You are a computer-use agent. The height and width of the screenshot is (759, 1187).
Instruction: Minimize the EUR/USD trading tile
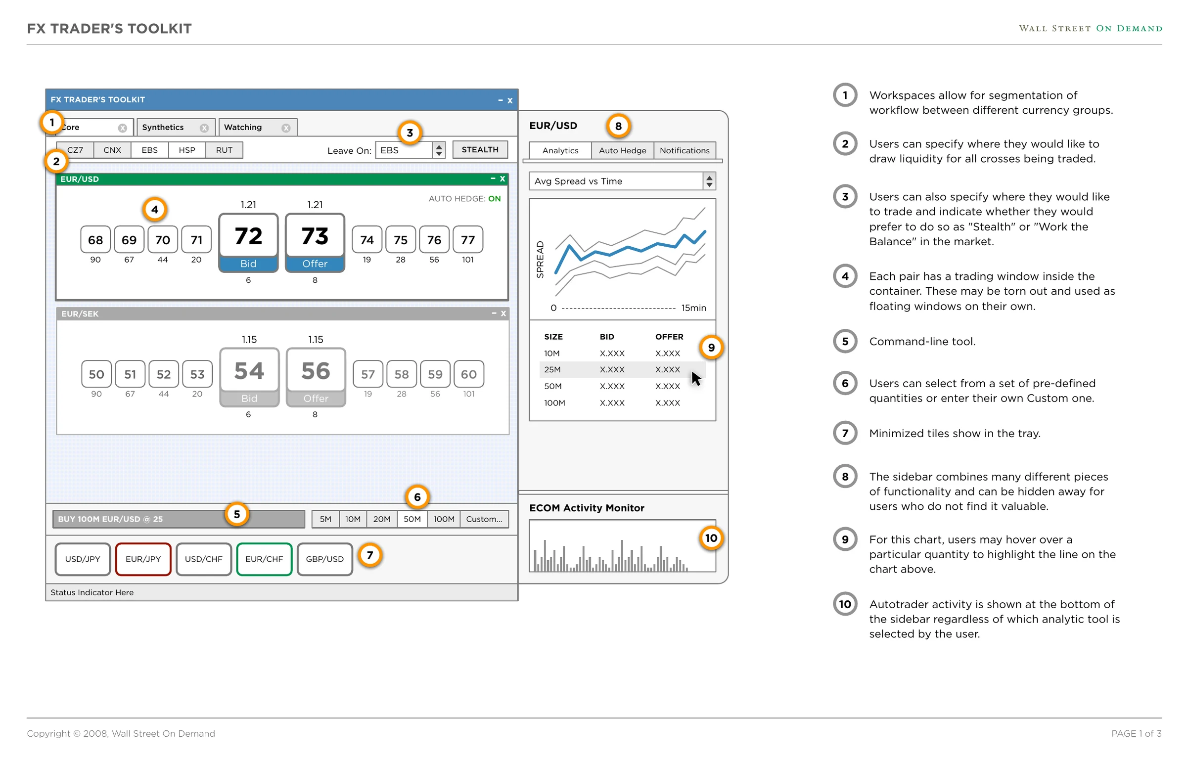tap(493, 179)
